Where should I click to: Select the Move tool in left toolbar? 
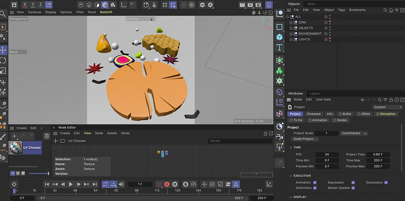3,50
